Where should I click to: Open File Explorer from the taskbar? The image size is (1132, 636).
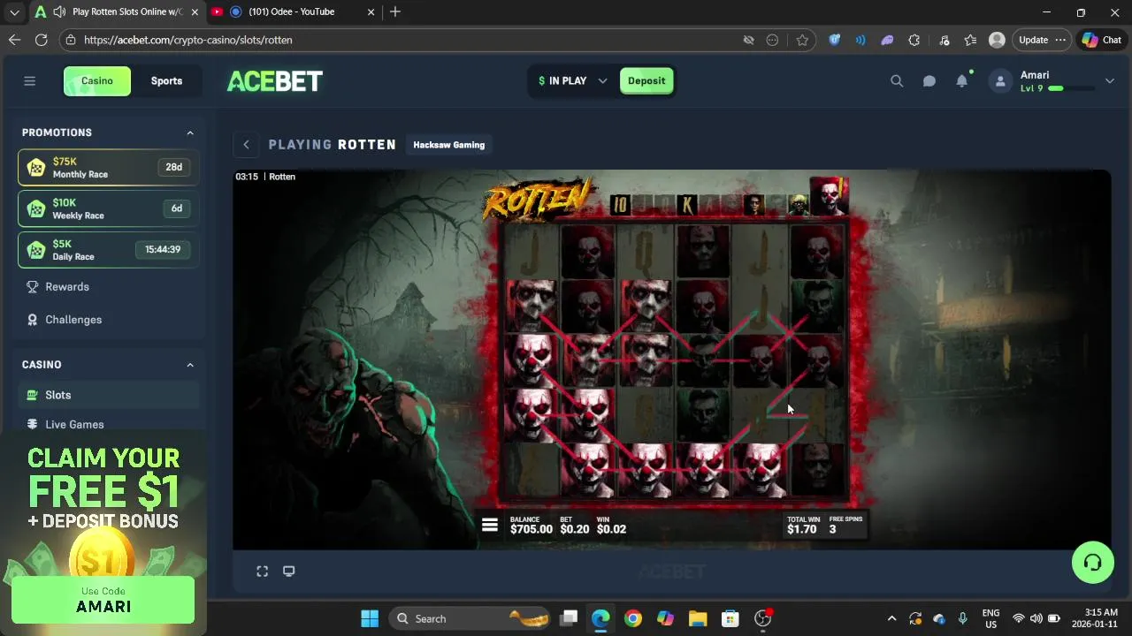(698, 618)
